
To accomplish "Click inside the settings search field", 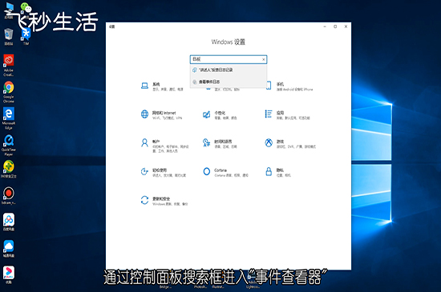I will (225, 59).
